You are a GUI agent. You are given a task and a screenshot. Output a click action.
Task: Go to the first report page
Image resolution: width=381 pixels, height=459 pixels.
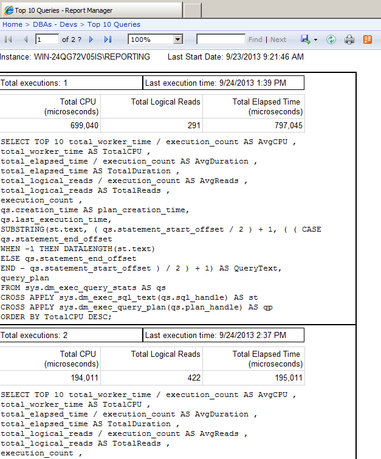pyautogui.click(x=9, y=40)
